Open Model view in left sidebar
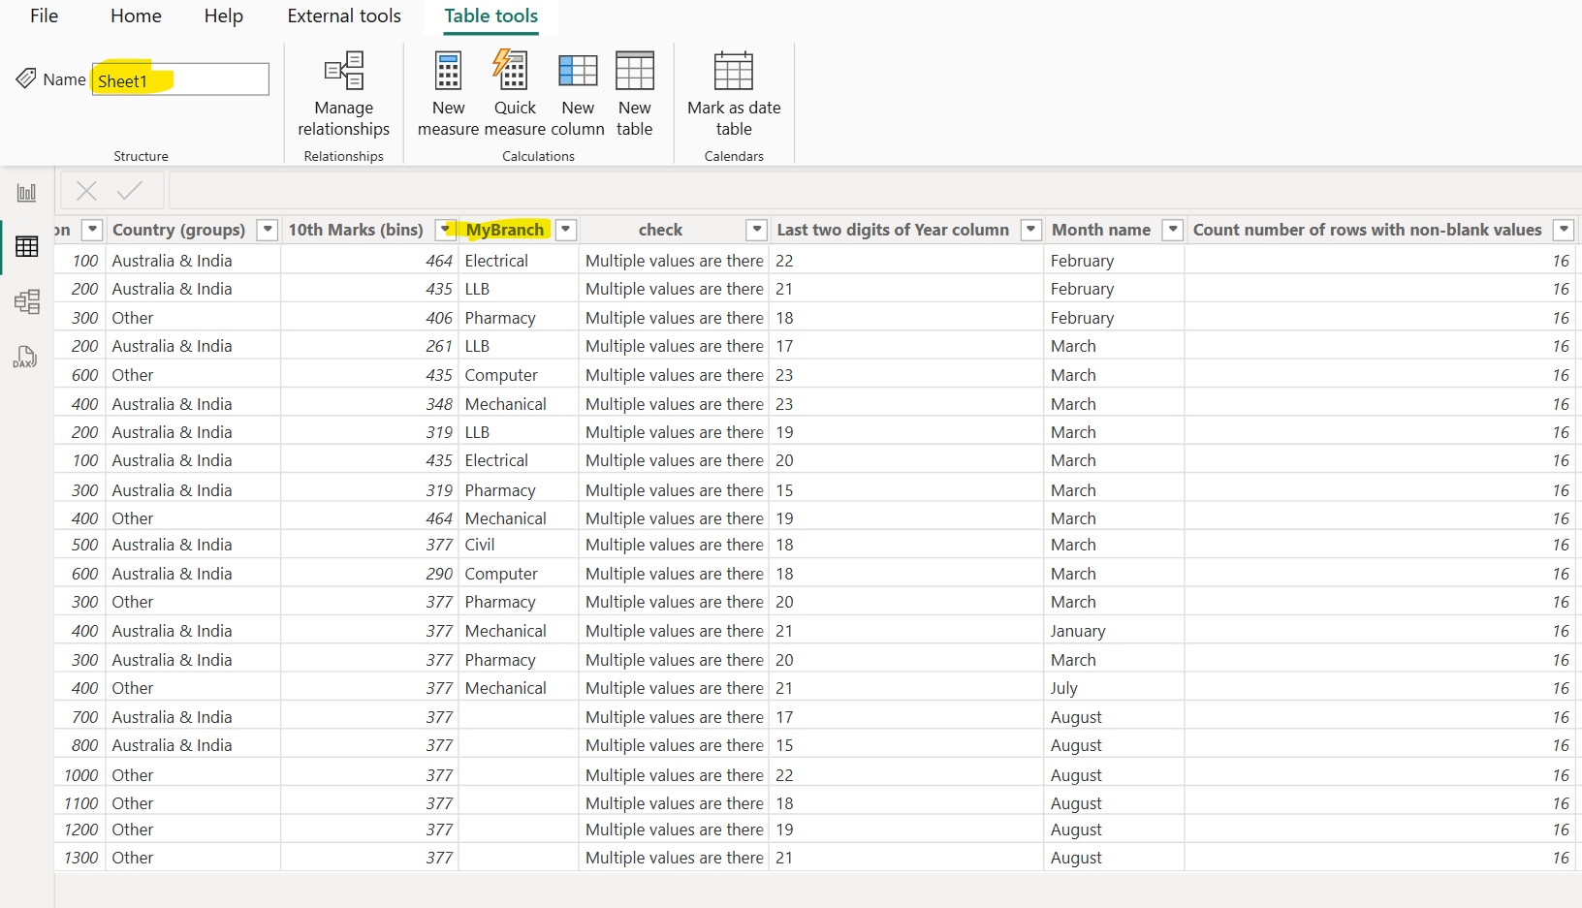The height and width of the screenshot is (908, 1582). pyautogui.click(x=26, y=302)
